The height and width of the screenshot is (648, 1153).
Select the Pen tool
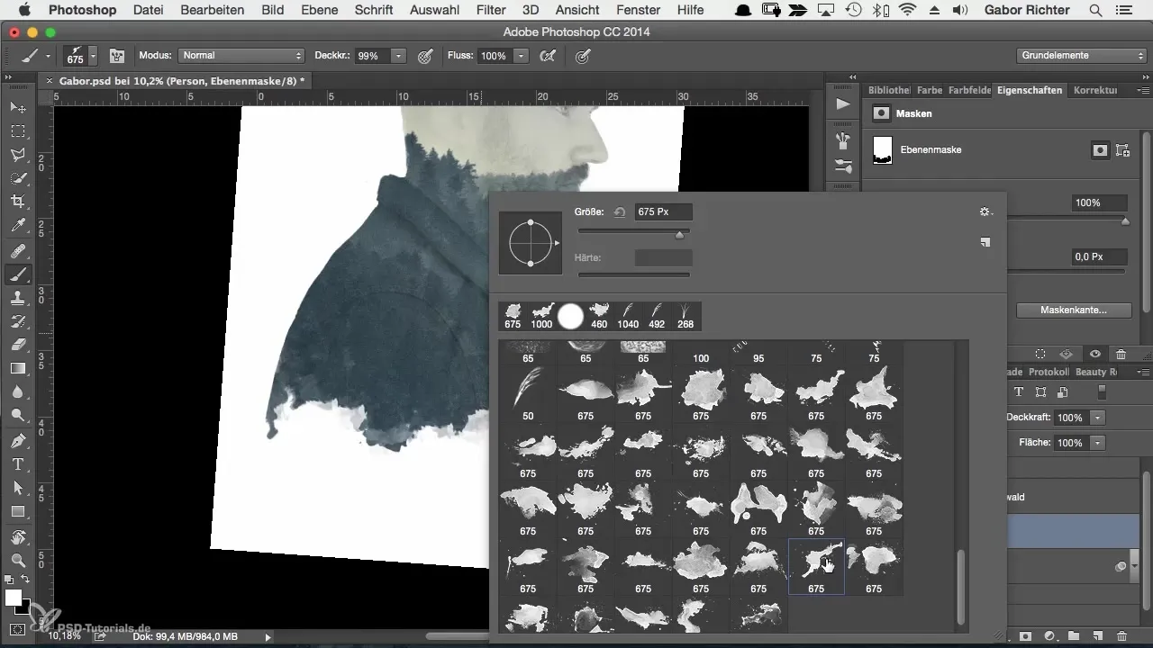tap(17, 441)
